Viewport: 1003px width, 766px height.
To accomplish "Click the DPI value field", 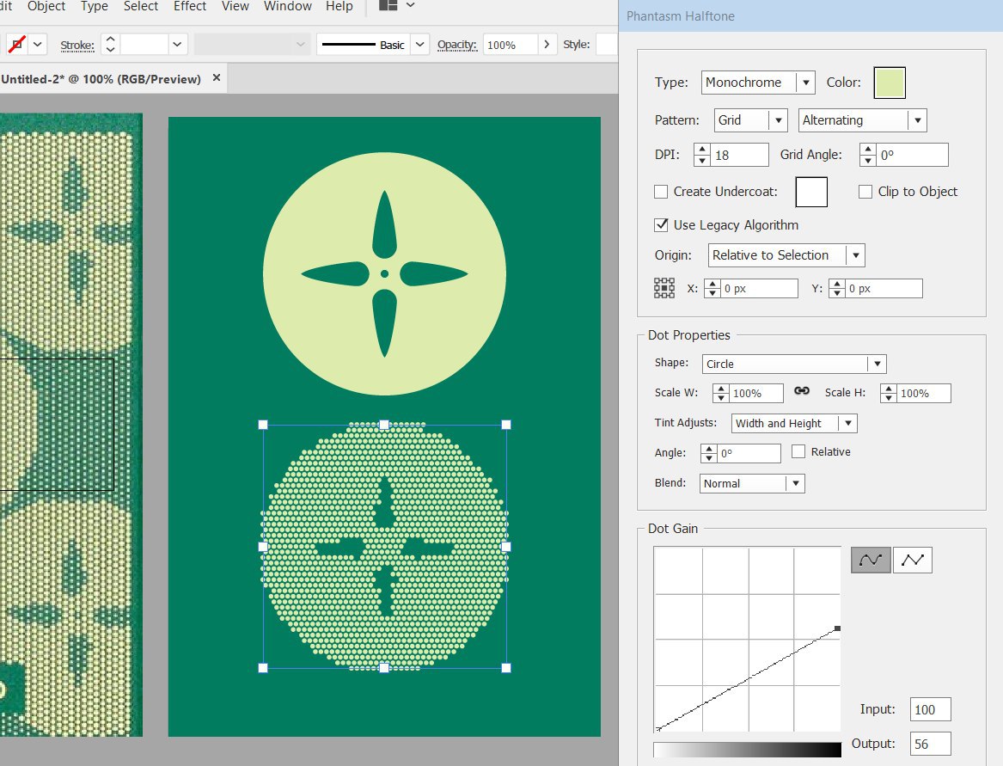I will click(740, 155).
